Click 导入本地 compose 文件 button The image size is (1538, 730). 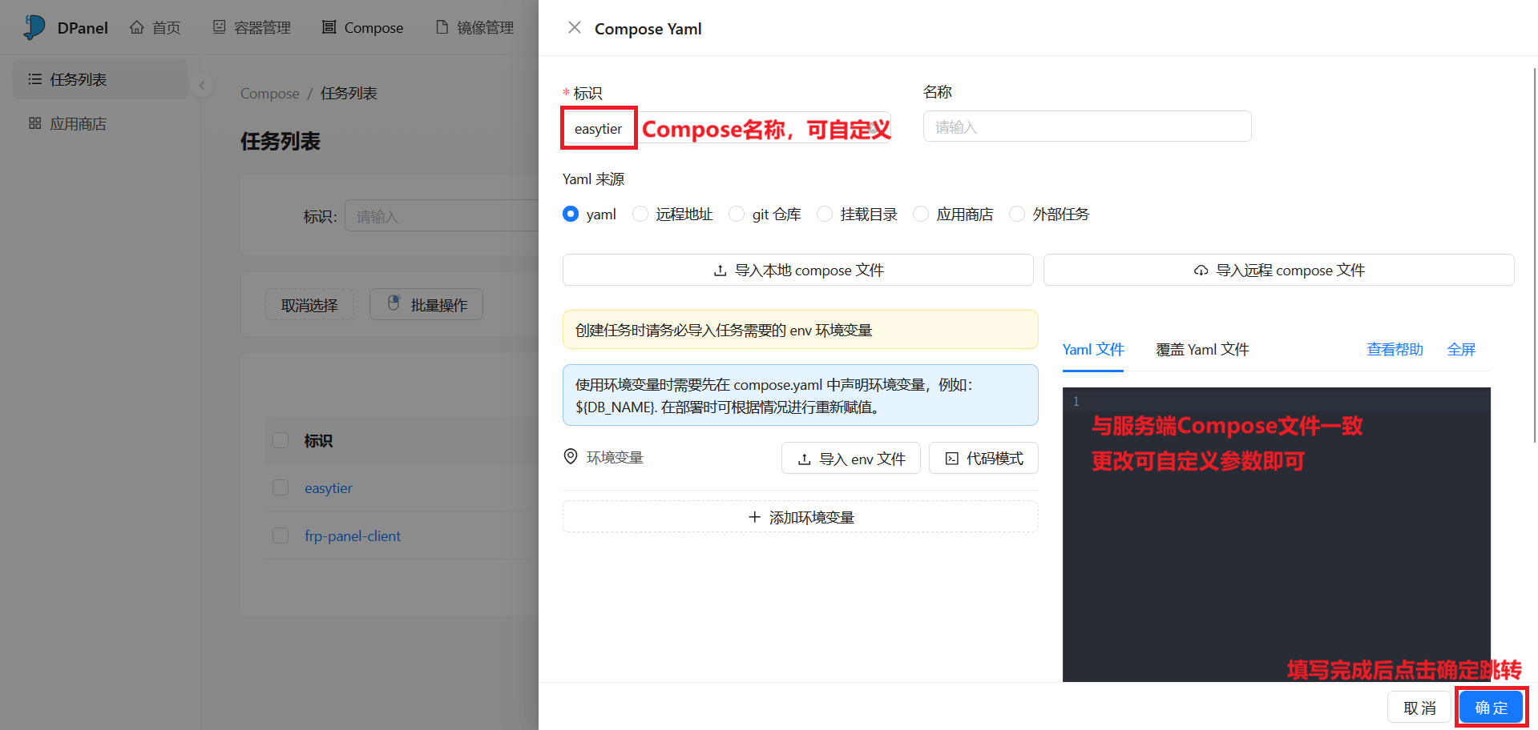797,270
